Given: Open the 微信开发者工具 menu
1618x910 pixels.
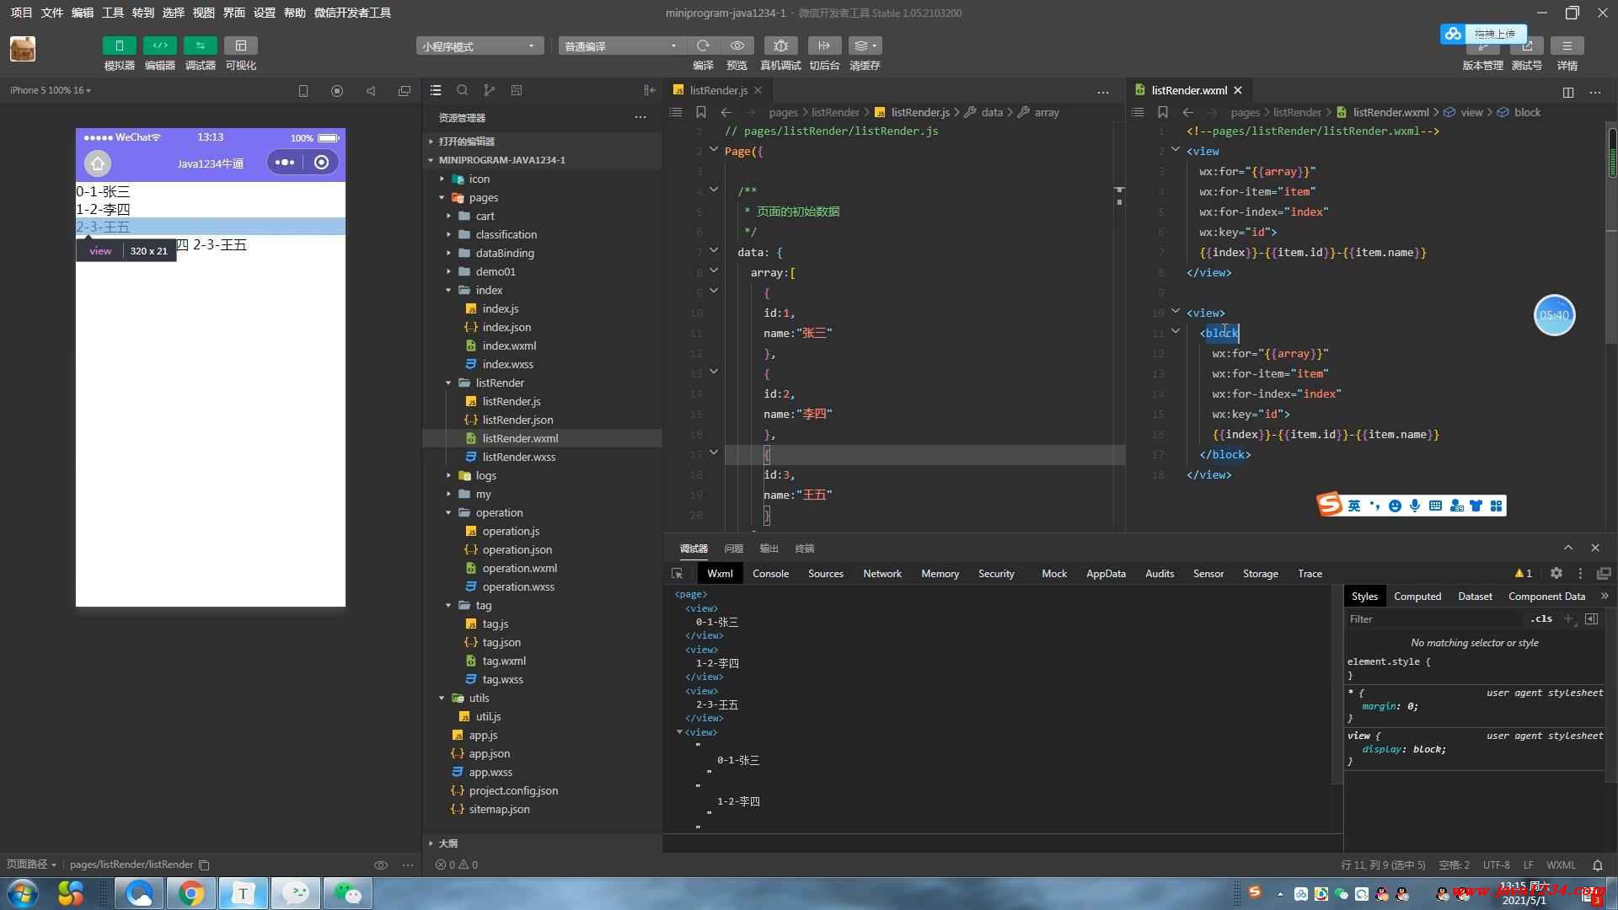Looking at the screenshot, I should pos(352,13).
